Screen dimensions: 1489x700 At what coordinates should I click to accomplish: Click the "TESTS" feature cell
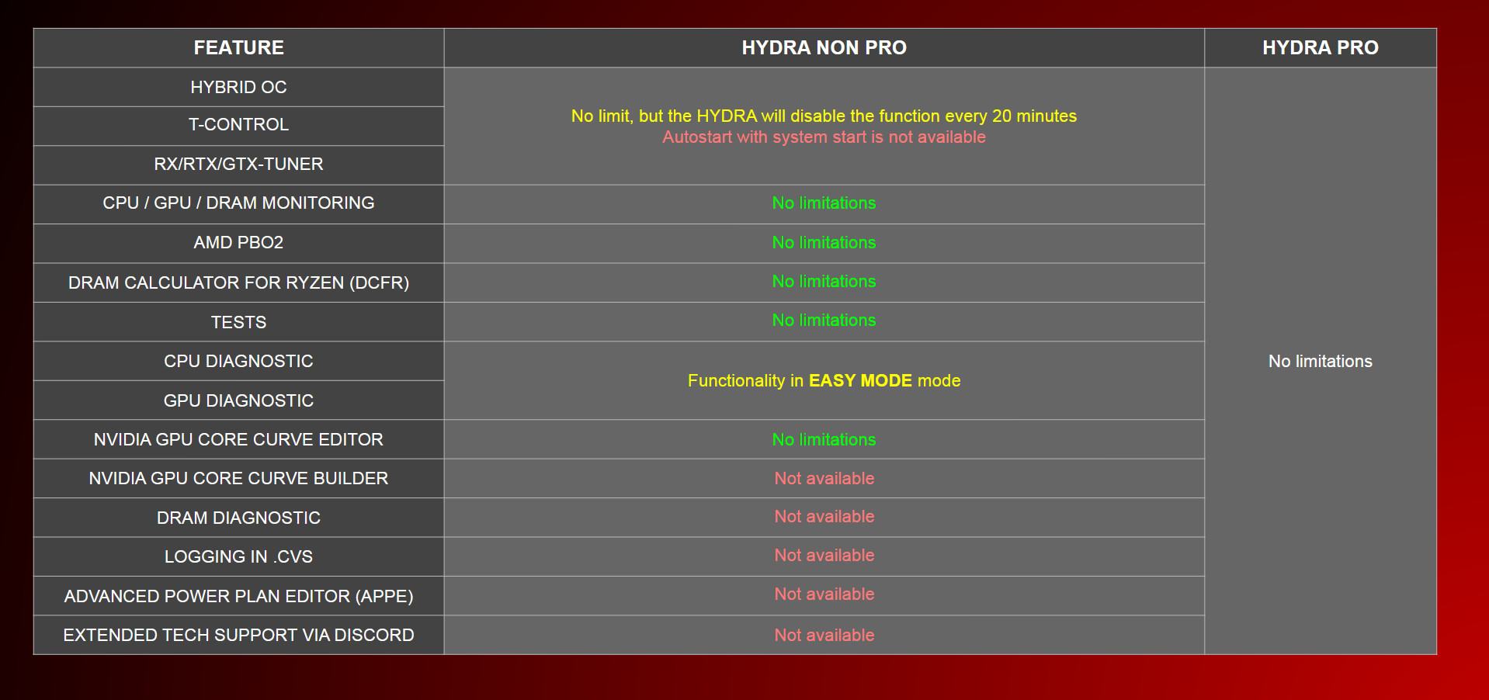tap(238, 322)
